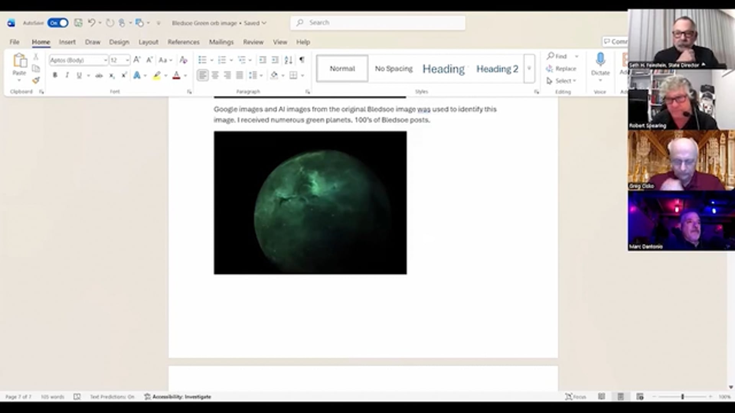This screenshot has width=735, height=413.
Task: Toggle Italic formatting
Action: [67, 75]
